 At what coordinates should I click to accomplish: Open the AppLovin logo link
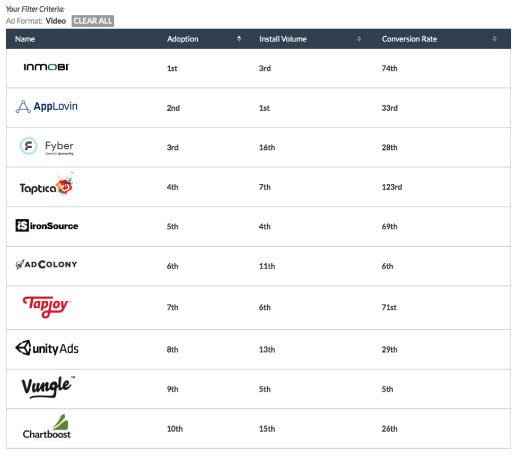click(47, 107)
